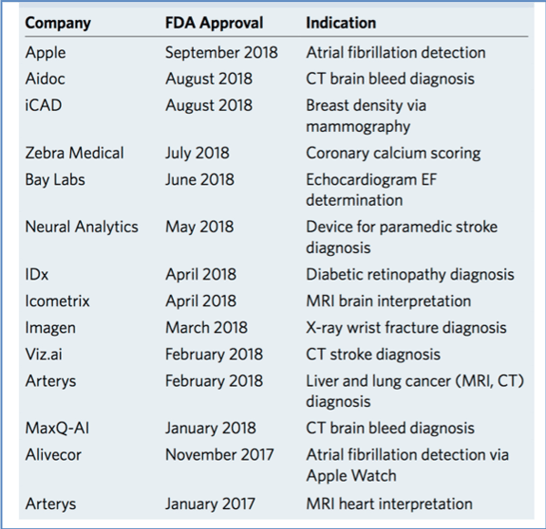
Task: Select MaxQ-AI in the Company column
Action: (x=57, y=428)
